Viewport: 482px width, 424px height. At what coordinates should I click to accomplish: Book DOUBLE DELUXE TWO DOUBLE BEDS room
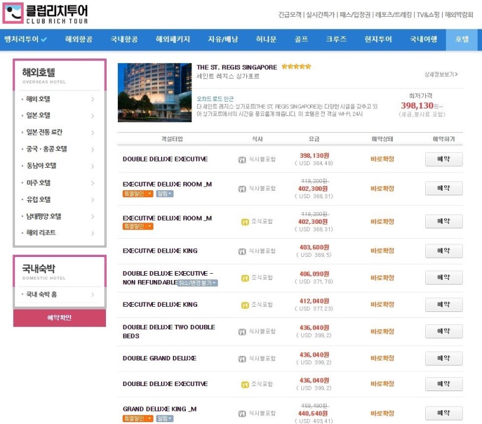(443, 332)
